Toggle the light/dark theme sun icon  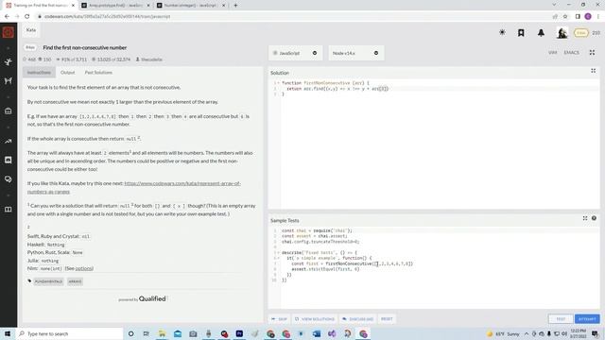tap(502, 33)
